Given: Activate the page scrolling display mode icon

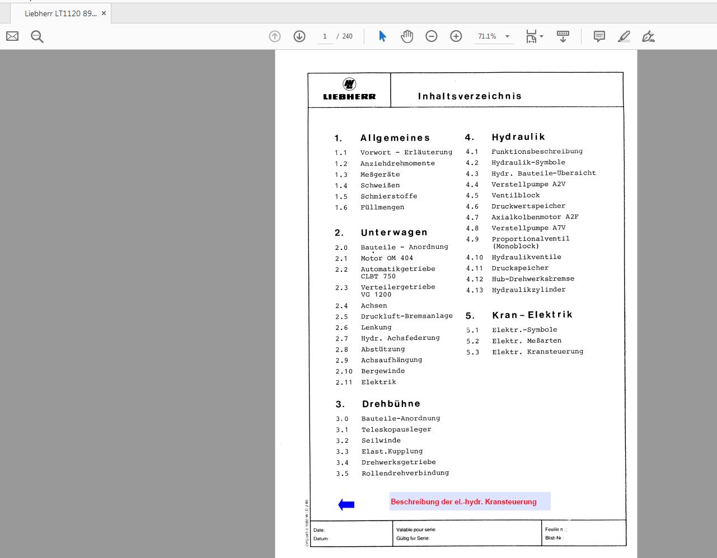Looking at the screenshot, I should pos(563,36).
